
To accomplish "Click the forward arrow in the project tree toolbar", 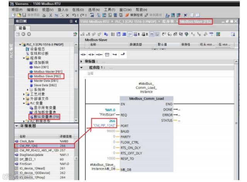I will [x=29, y=34].
